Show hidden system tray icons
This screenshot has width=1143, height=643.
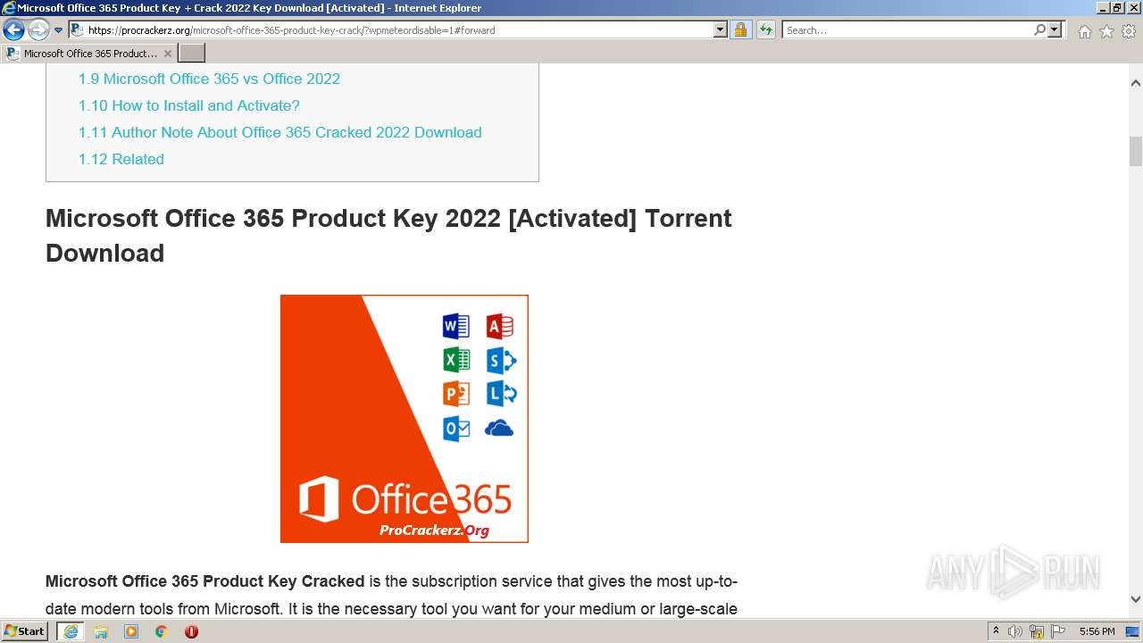point(996,631)
